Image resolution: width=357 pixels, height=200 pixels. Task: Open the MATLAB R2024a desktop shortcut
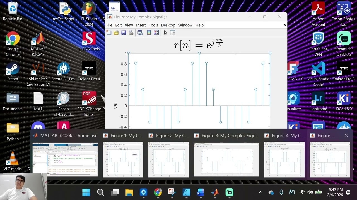(x=38, y=44)
